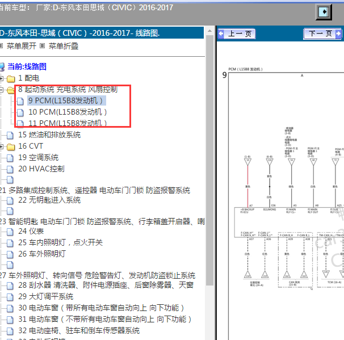Click the tree panel vertical scrollbar thumb
The image size is (344, 340).
click(x=209, y=160)
